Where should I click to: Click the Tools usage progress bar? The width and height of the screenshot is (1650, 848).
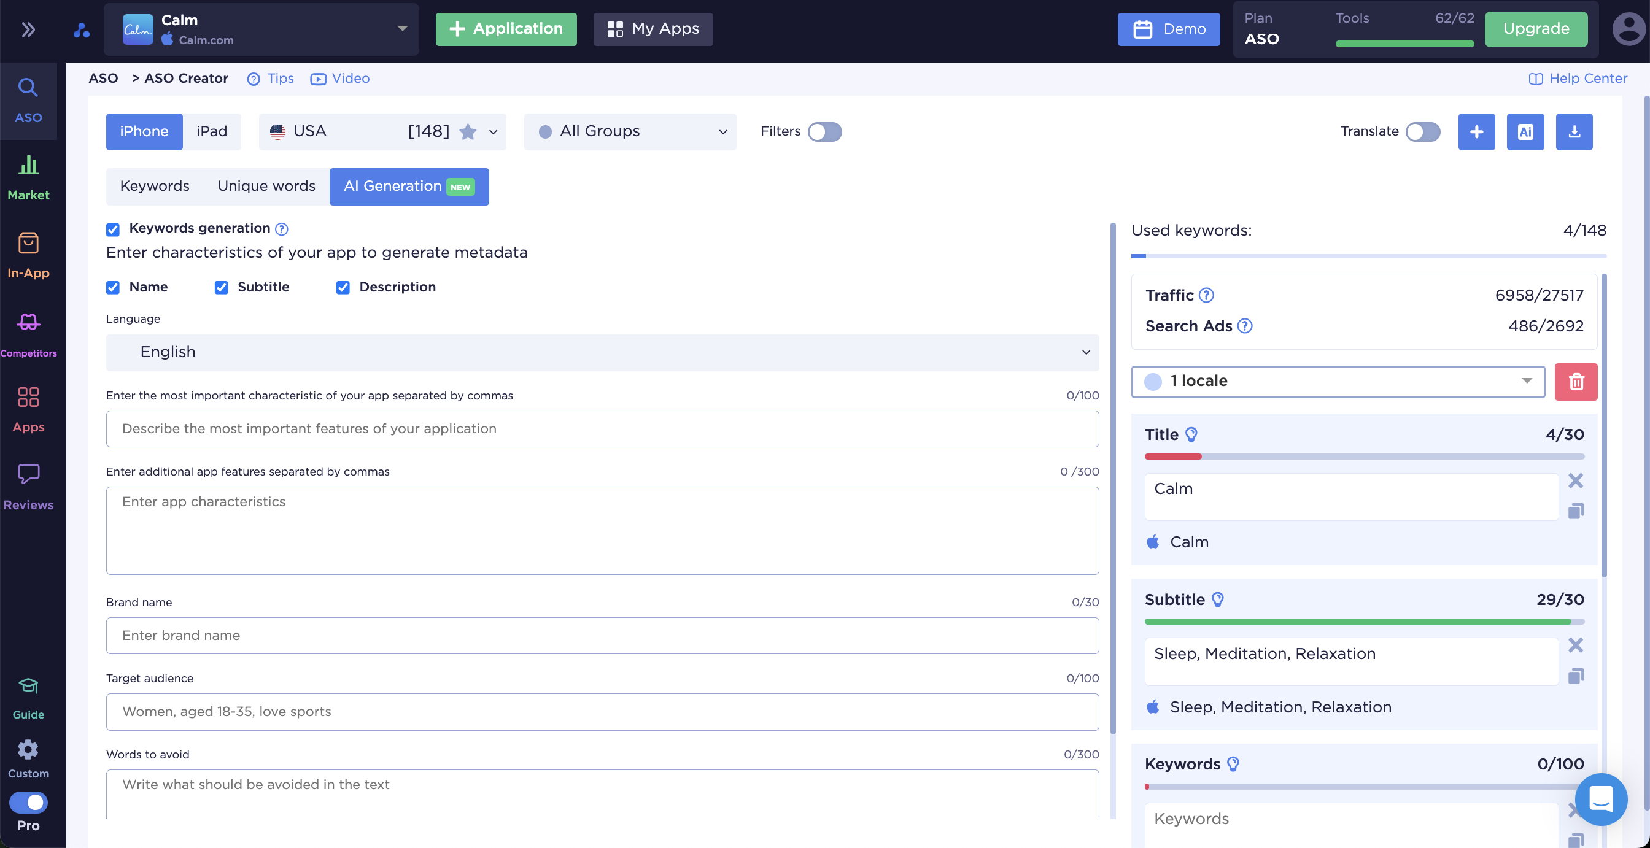click(x=1404, y=44)
